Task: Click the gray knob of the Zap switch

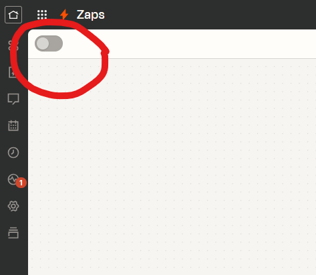Action: pyautogui.click(x=43, y=43)
